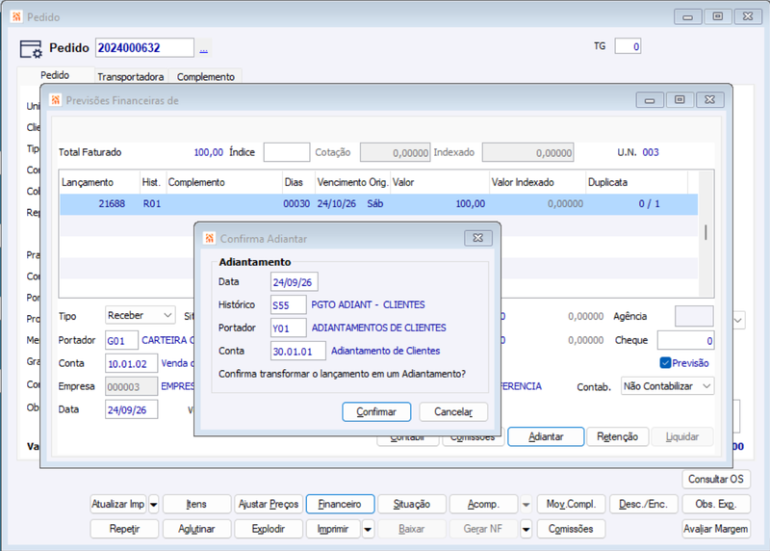Click Cancelar in the Confirma Adiantar dialog
Image resolution: width=770 pixels, height=551 pixels.
[x=453, y=412]
